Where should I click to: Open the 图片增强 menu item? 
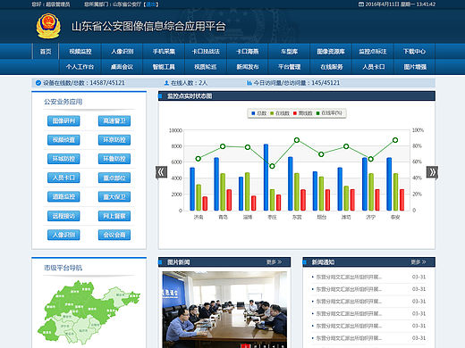(415, 67)
